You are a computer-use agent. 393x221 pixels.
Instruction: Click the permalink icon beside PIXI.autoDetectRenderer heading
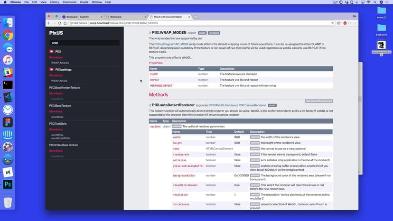(150, 105)
